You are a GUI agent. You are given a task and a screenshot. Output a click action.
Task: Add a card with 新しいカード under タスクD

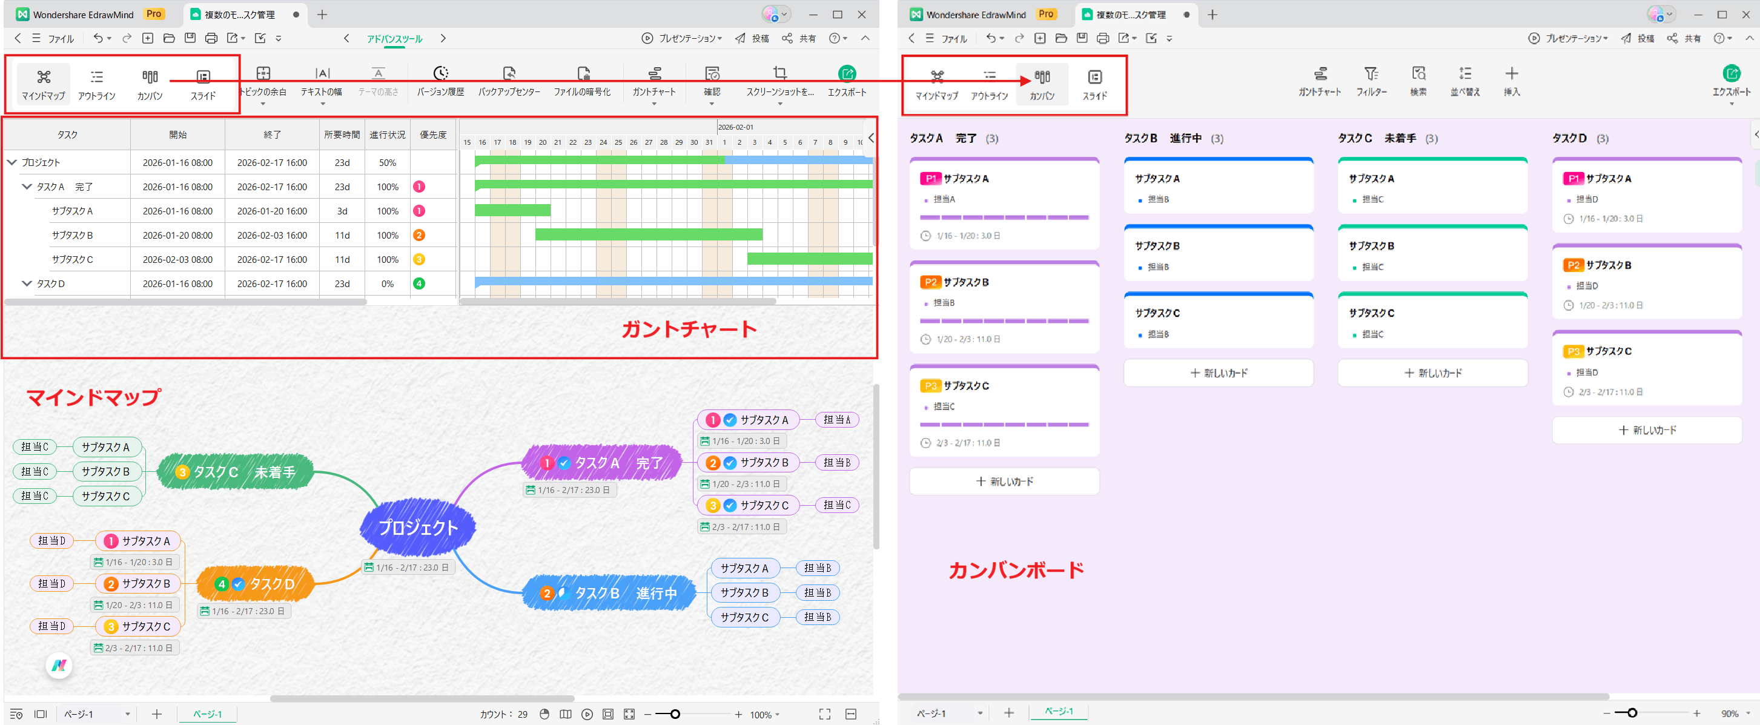(x=1647, y=430)
